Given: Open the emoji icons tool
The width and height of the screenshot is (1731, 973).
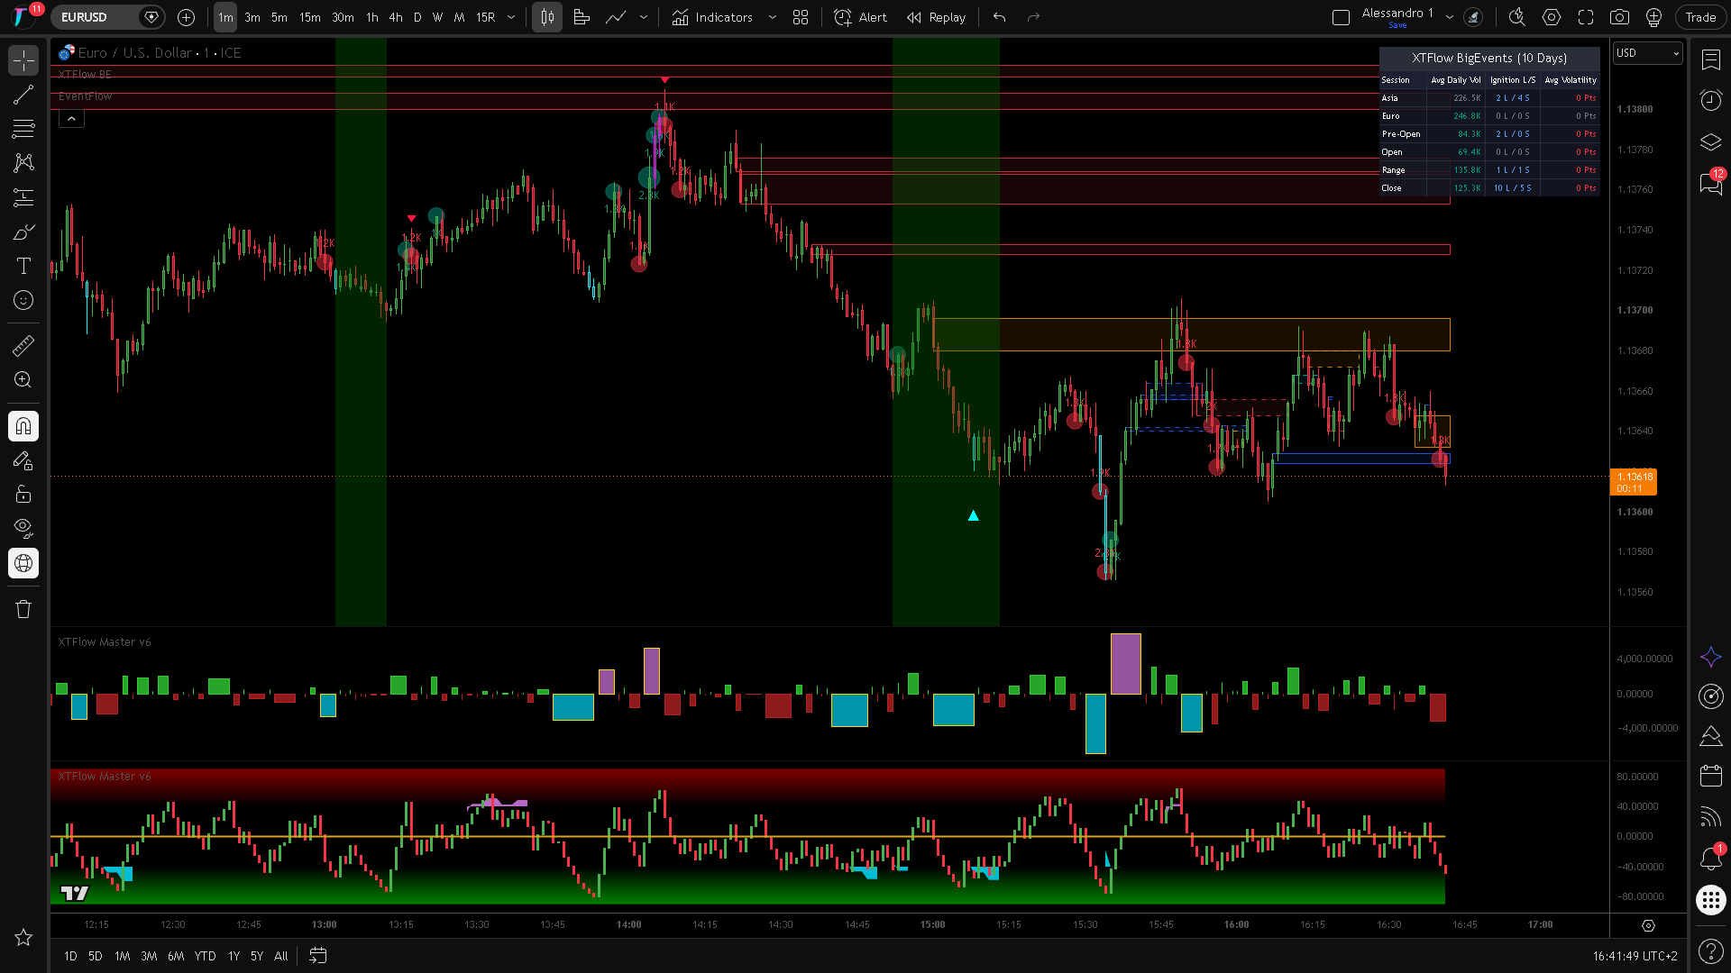Looking at the screenshot, I should pyautogui.click(x=23, y=300).
